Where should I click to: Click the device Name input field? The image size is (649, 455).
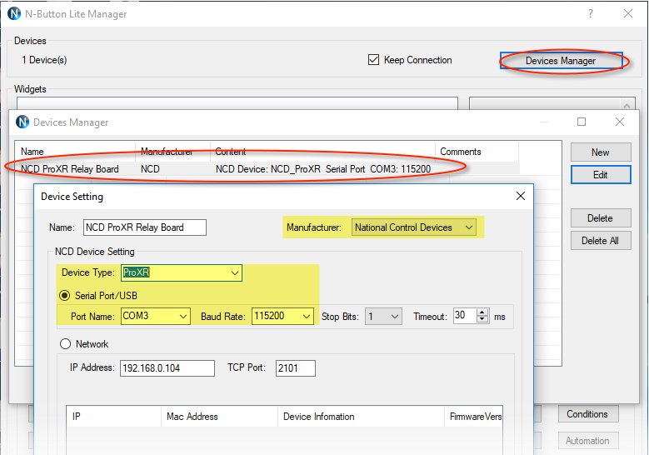point(145,227)
